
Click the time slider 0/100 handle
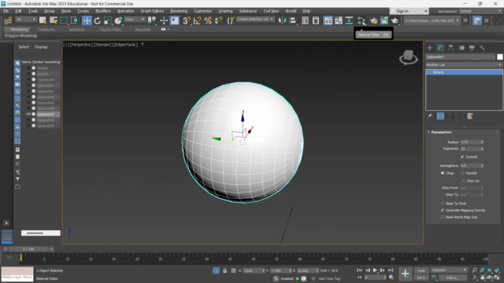[28, 249]
